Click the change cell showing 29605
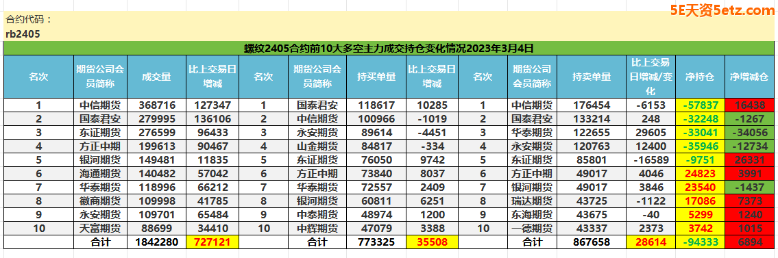778x258 pixels. [651, 133]
